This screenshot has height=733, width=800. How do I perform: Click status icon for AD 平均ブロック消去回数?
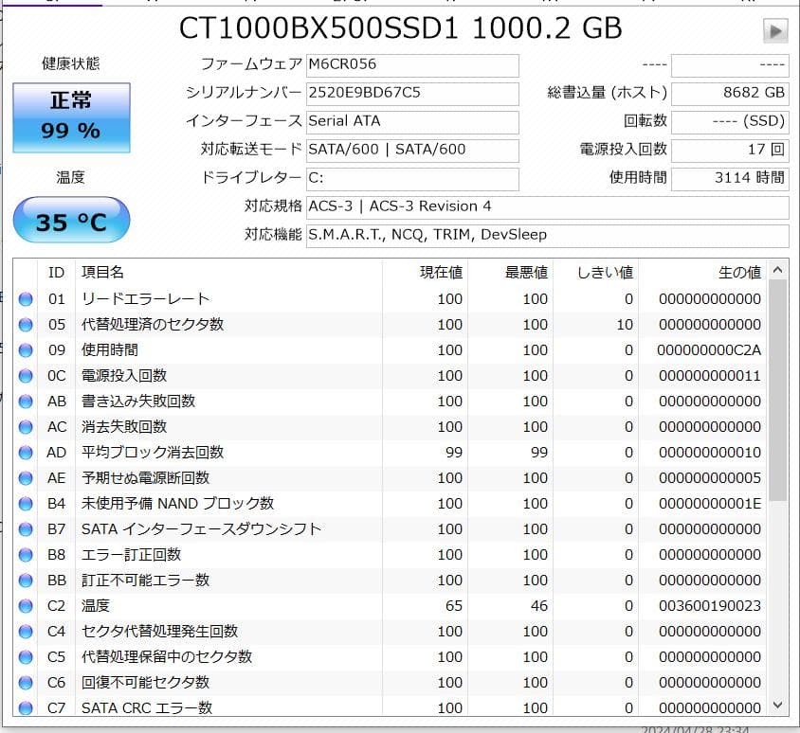(26, 453)
